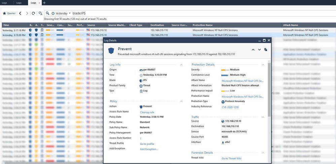Close the active Logs tab
Viewport: 336px width, 164px height.
[x=39, y=3]
